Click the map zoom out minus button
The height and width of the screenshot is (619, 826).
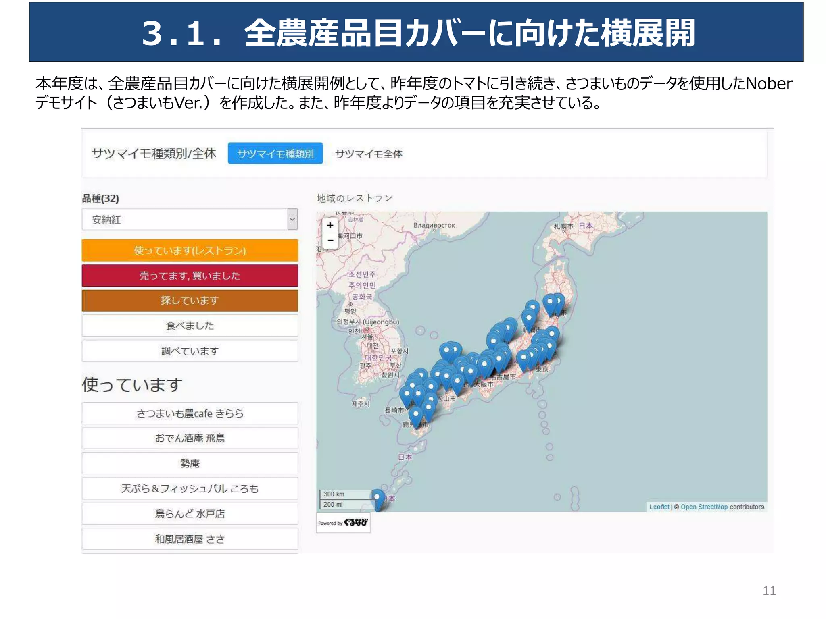coord(330,240)
